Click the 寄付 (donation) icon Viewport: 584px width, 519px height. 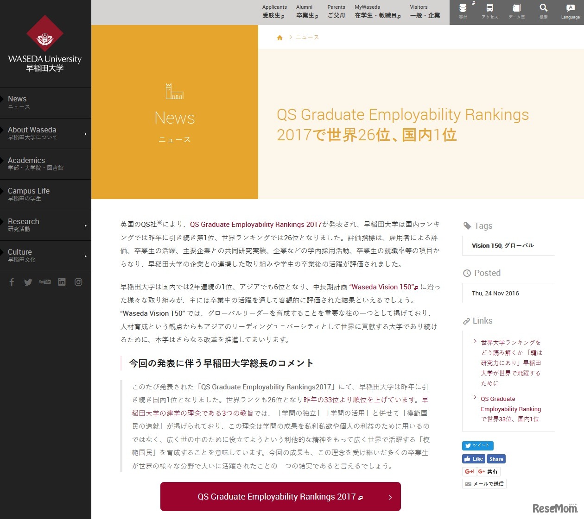point(463,12)
